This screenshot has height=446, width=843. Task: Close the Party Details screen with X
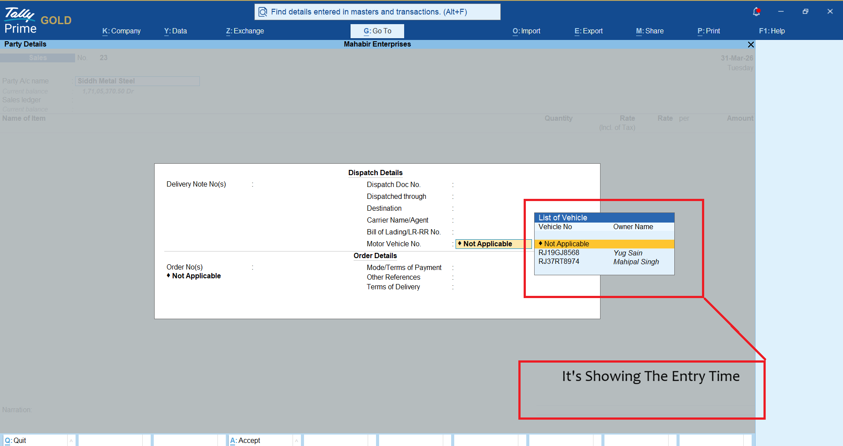(751, 44)
